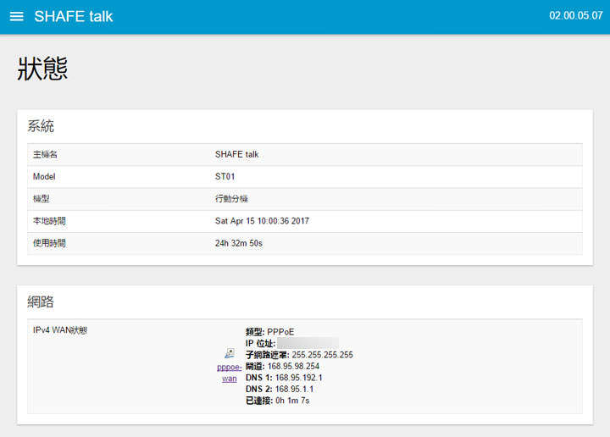This screenshot has height=437, width=610.
Task: Click the 狀態 page heading
Action: pyautogui.click(x=42, y=70)
